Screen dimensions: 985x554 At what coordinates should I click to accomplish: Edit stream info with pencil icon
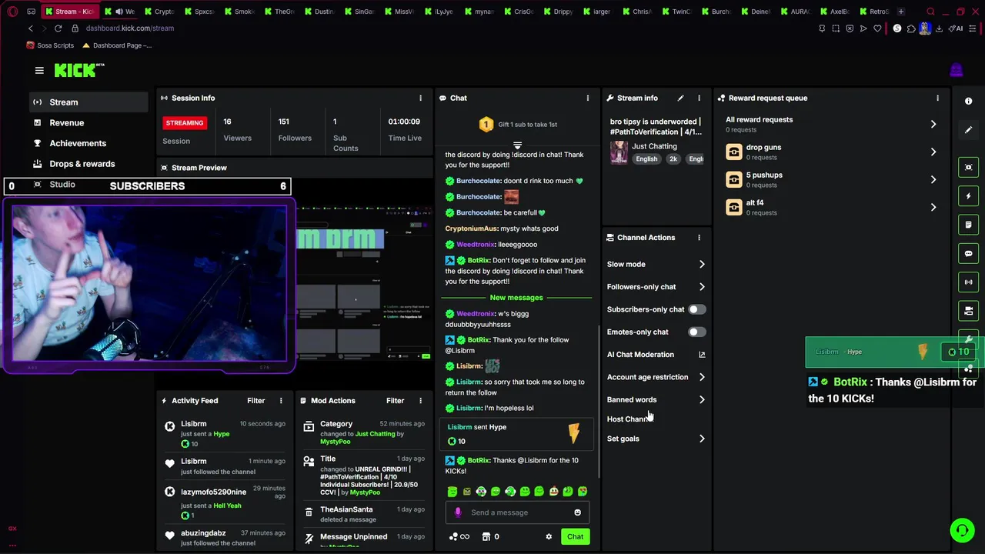(680, 98)
